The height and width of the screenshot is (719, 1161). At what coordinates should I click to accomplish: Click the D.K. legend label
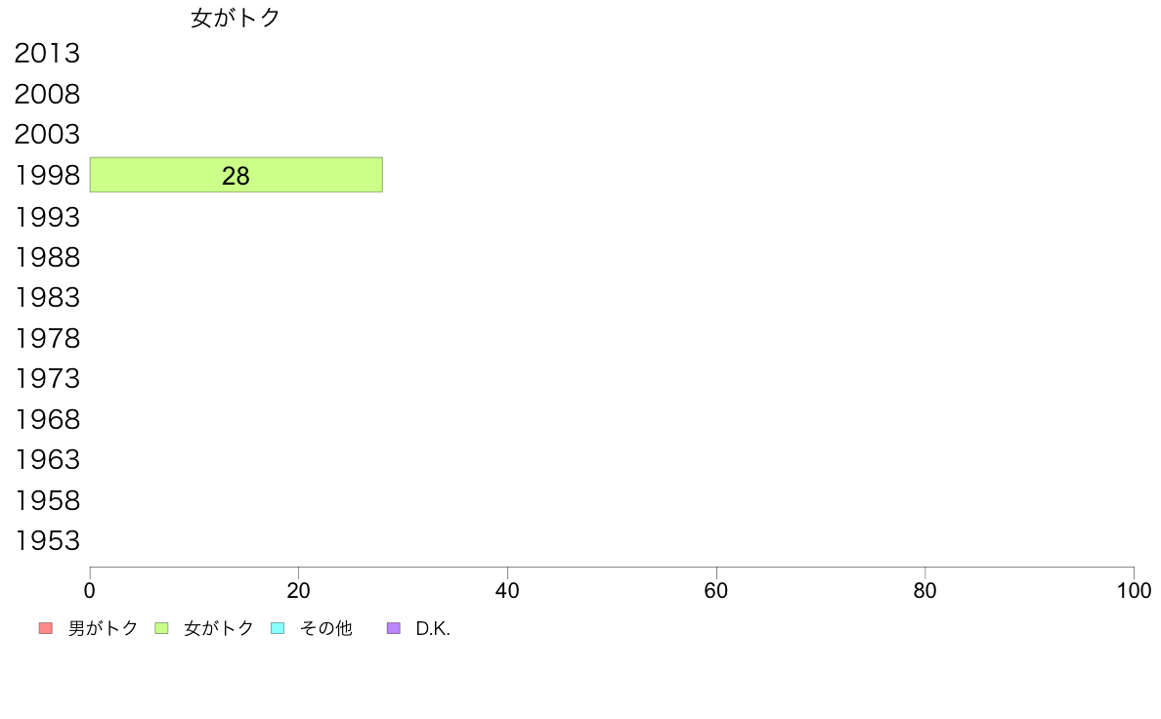433,629
